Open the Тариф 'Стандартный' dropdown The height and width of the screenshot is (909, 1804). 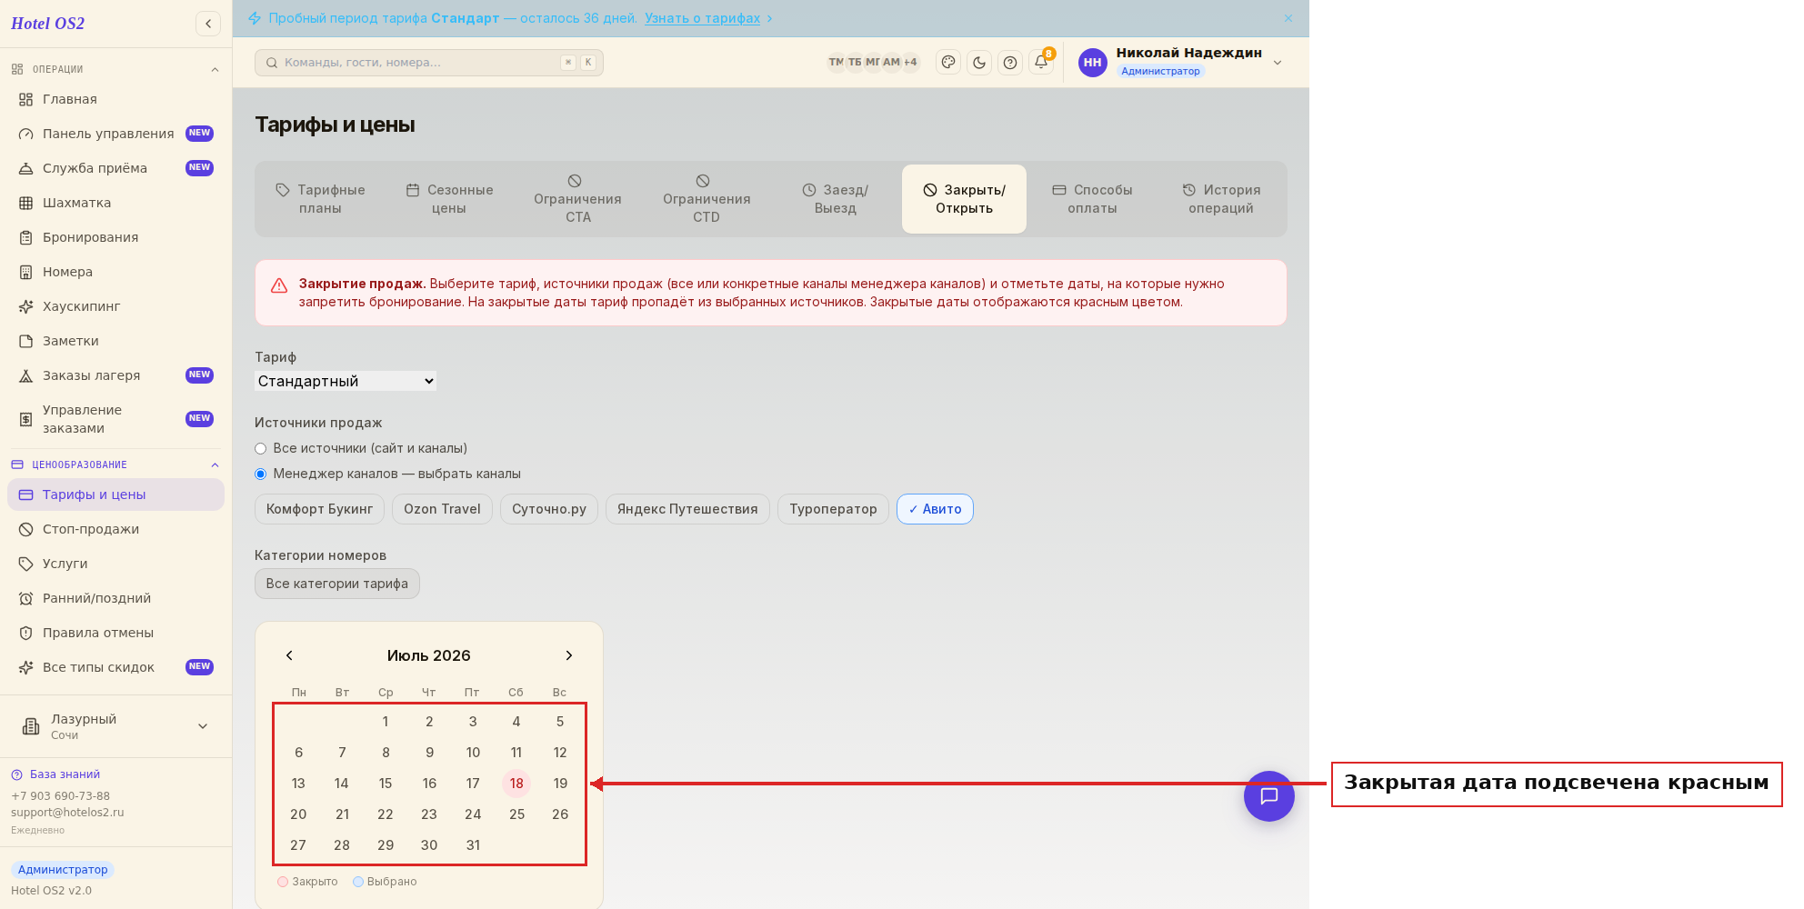(346, 381)
